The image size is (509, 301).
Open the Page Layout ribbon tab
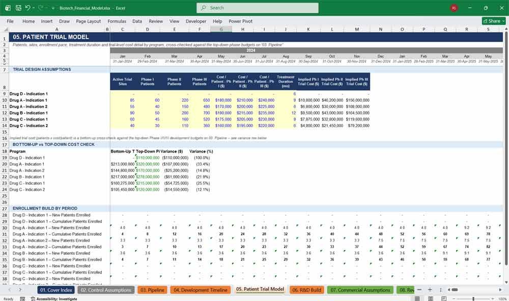point(88,21)
